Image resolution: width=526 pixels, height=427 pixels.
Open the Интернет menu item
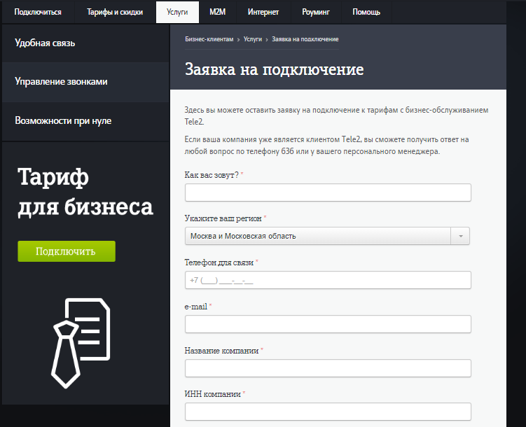pos(263,12)
